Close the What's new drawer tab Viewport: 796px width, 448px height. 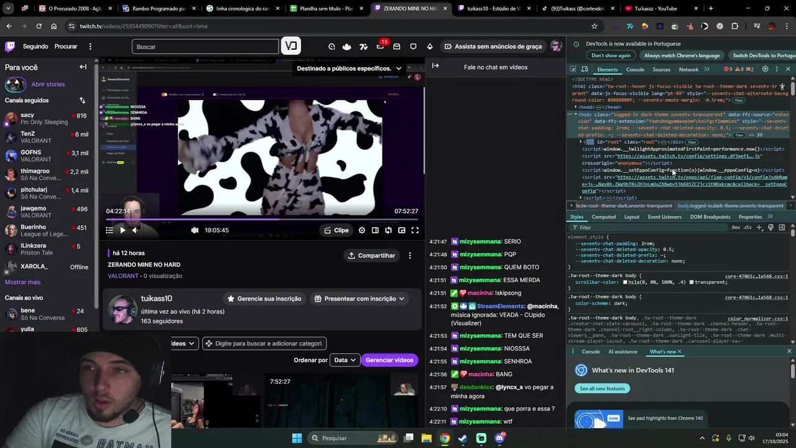(x=679, y=352)
